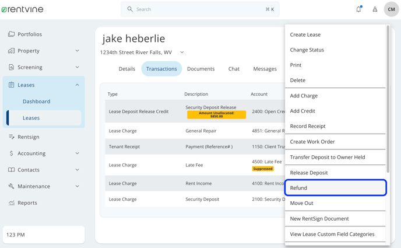401x248 pixels.
Task: Select Move Out menu item
Action: [x=335, y=203]
